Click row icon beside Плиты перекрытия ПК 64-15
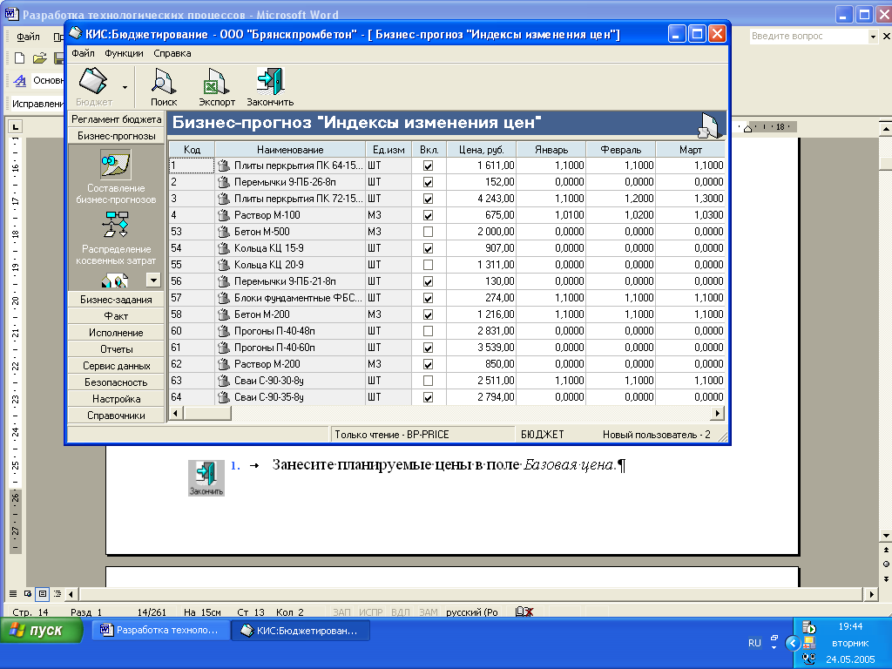This screenshot has width=892, height=669. click(x=224, y=166)
